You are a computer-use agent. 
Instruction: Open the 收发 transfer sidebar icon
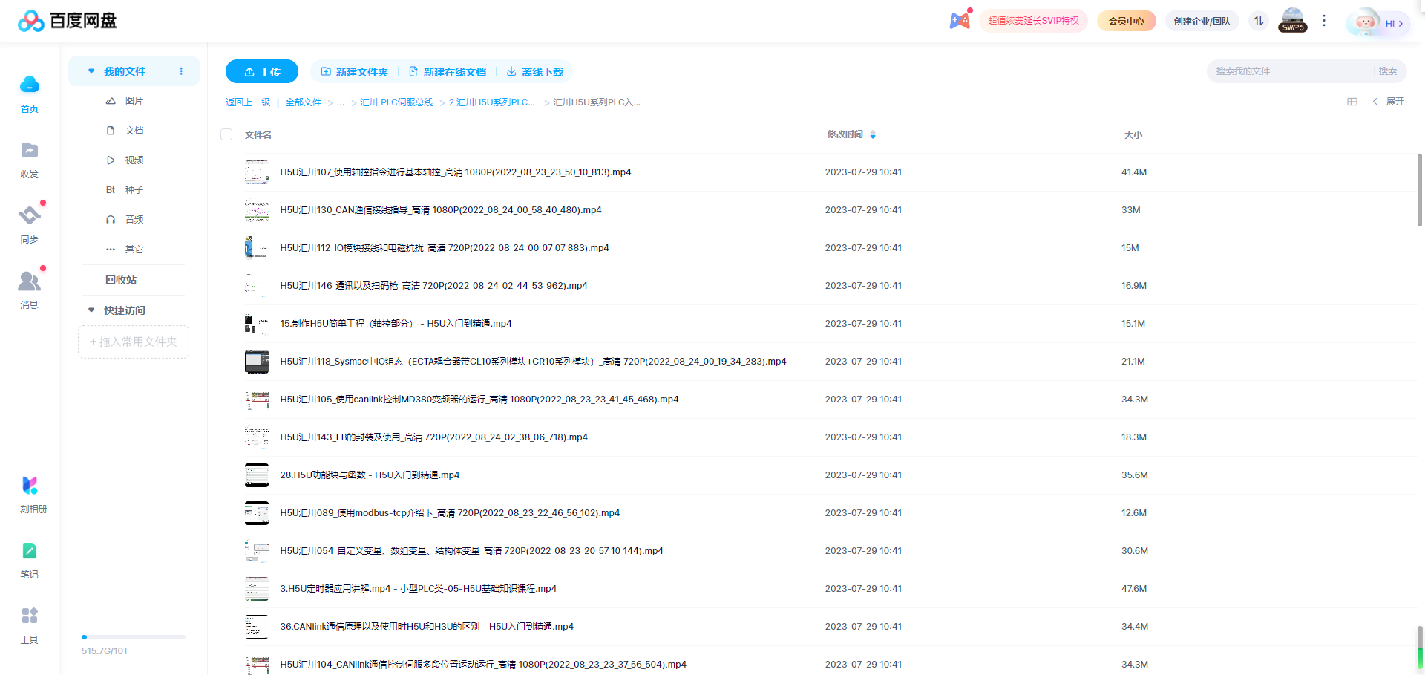[x=29, y=159]
